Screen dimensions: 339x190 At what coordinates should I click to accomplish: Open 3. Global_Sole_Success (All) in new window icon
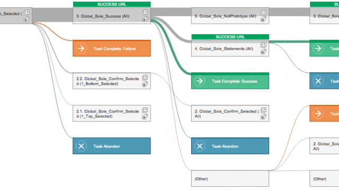click(x=145, y=12)
